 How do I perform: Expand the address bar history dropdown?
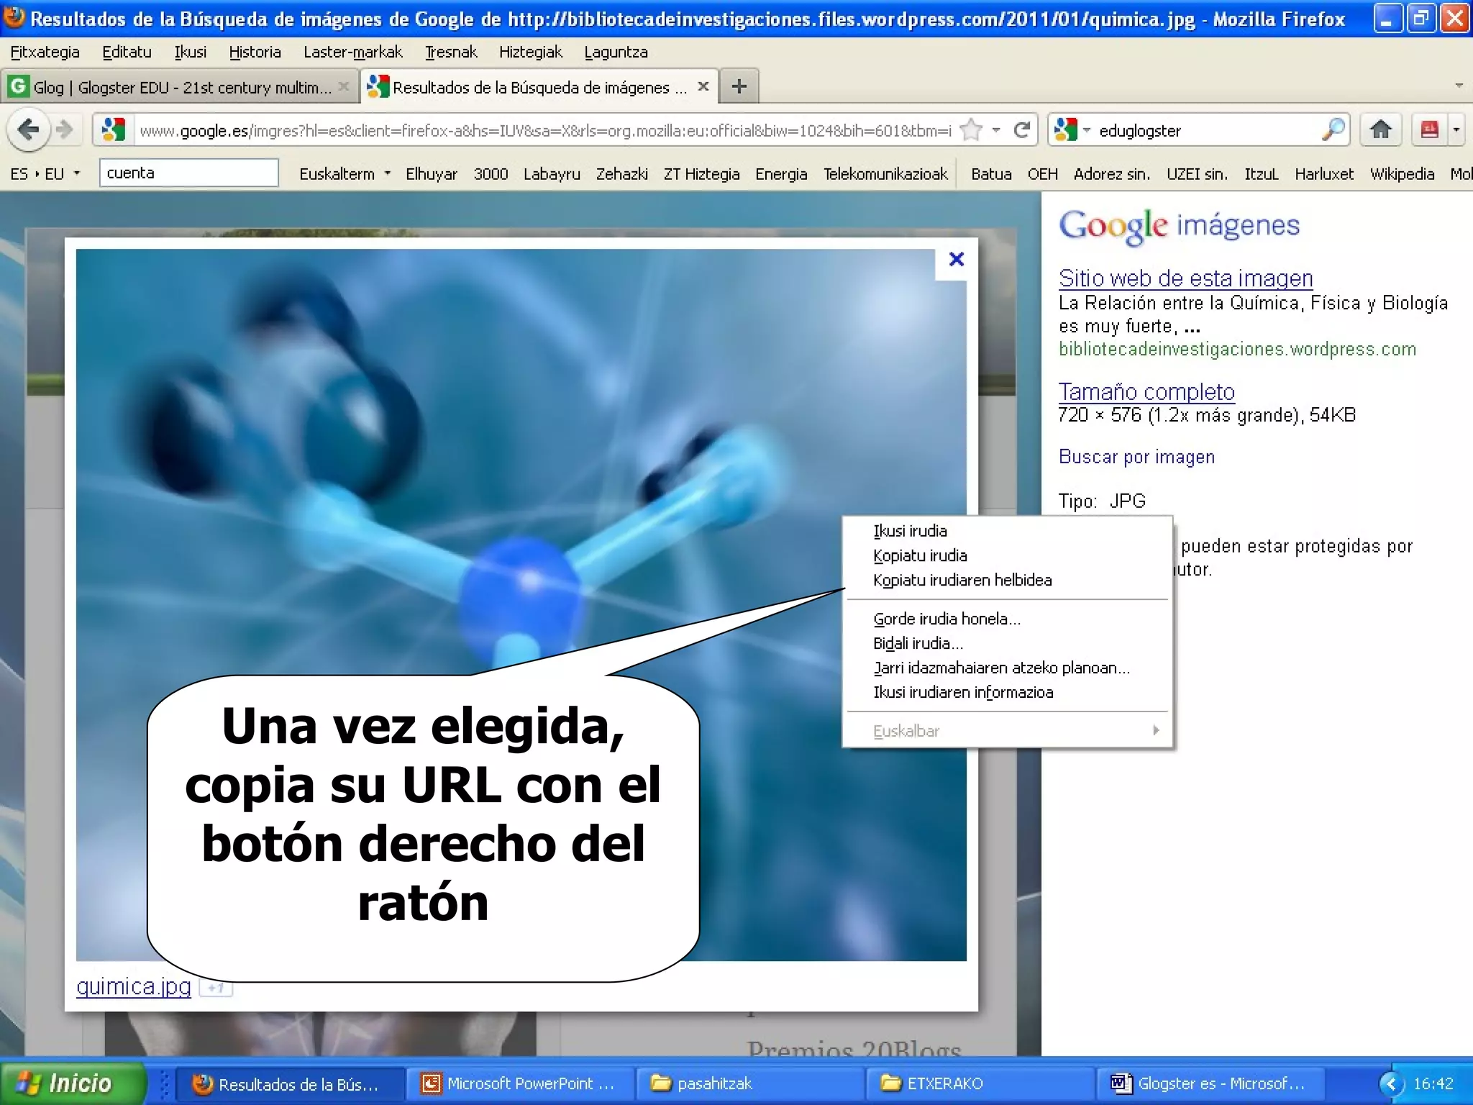(x=996, y=130)
